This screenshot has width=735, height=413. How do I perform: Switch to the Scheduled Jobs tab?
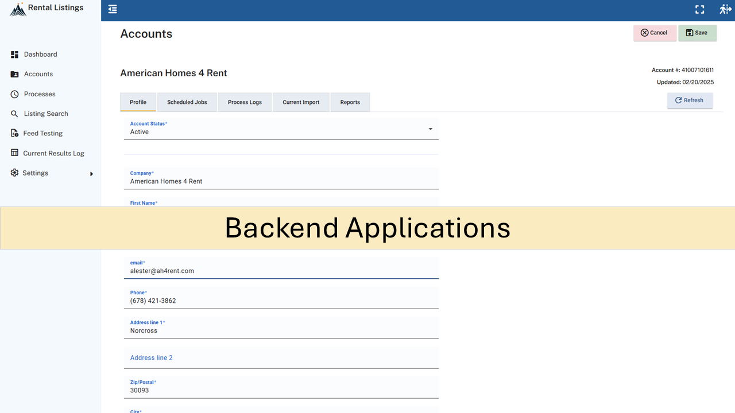coord(187,102)
